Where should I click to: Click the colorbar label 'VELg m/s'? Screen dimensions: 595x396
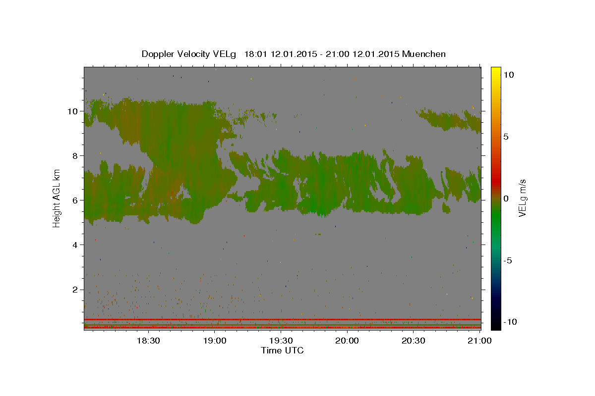click(x=522, y=198)
